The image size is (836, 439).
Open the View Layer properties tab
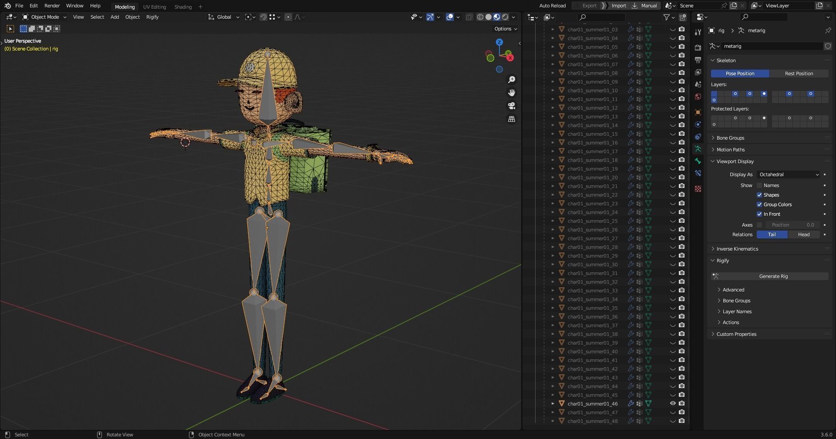[x=698, y=72]
